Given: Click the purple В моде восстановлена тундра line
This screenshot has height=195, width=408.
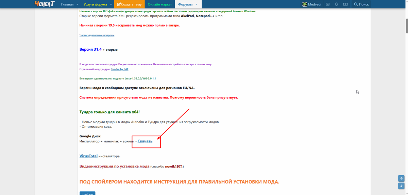Looking at the screenshot, I should click(146, 64).
